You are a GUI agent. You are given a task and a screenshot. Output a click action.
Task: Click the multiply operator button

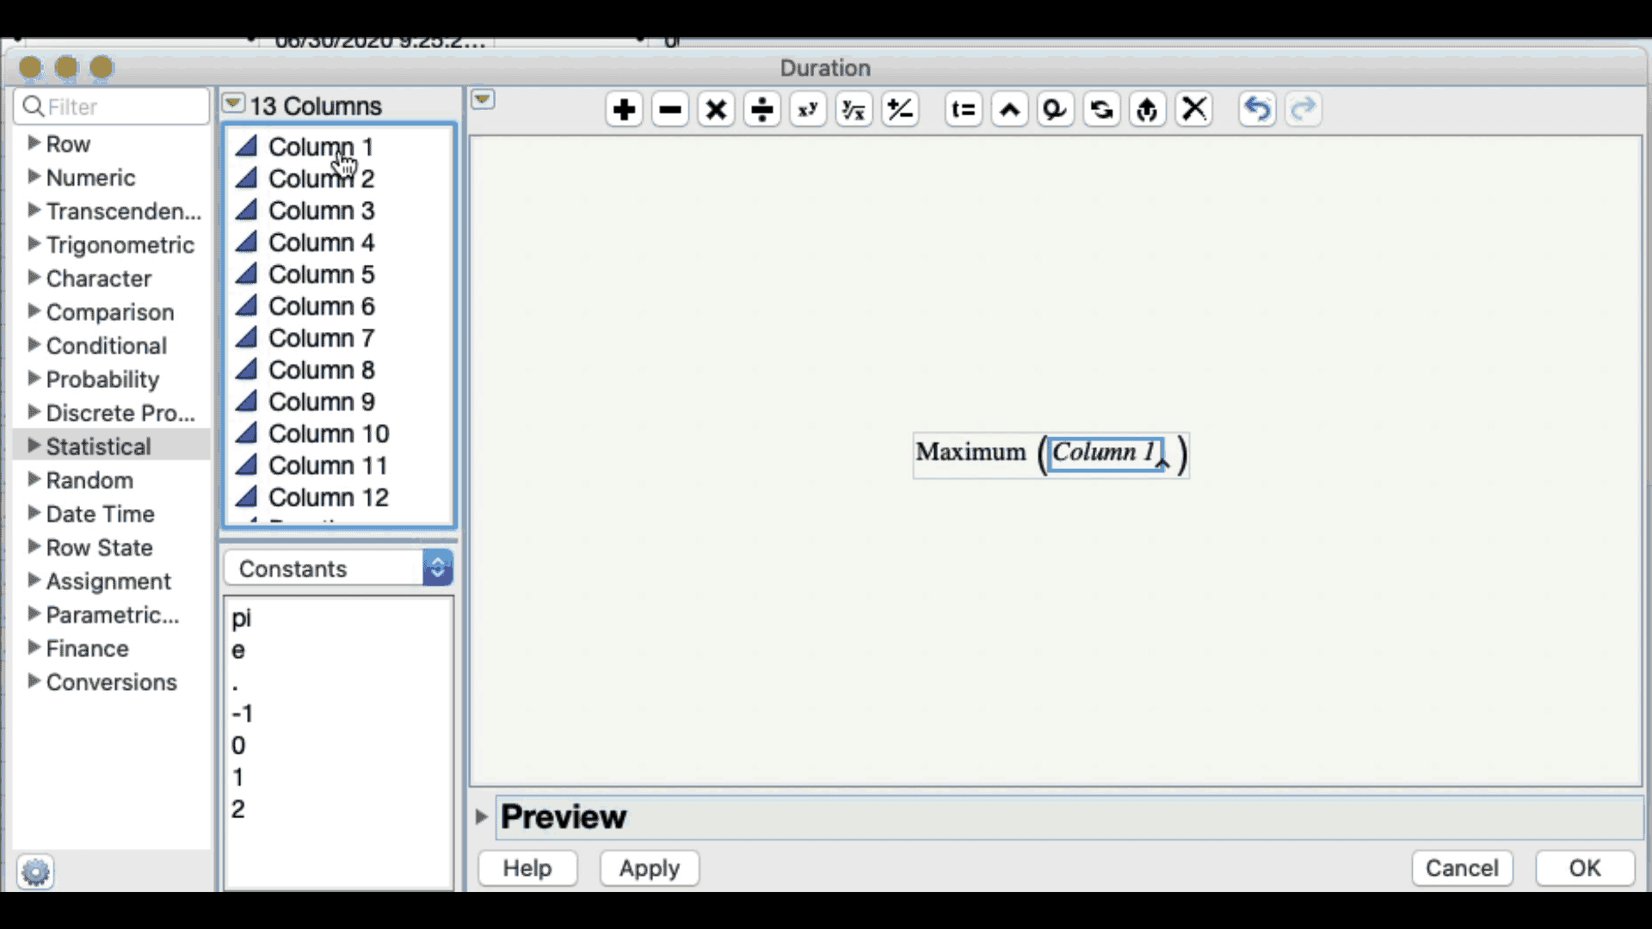click(x=716, y=109)
